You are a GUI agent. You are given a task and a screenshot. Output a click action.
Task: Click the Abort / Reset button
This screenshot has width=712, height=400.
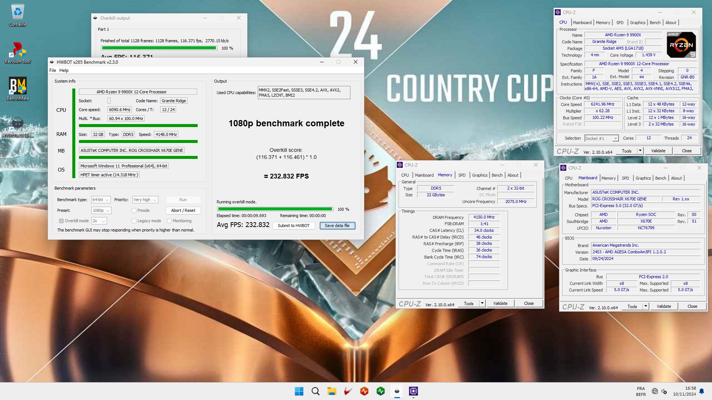tap(183, 210)
